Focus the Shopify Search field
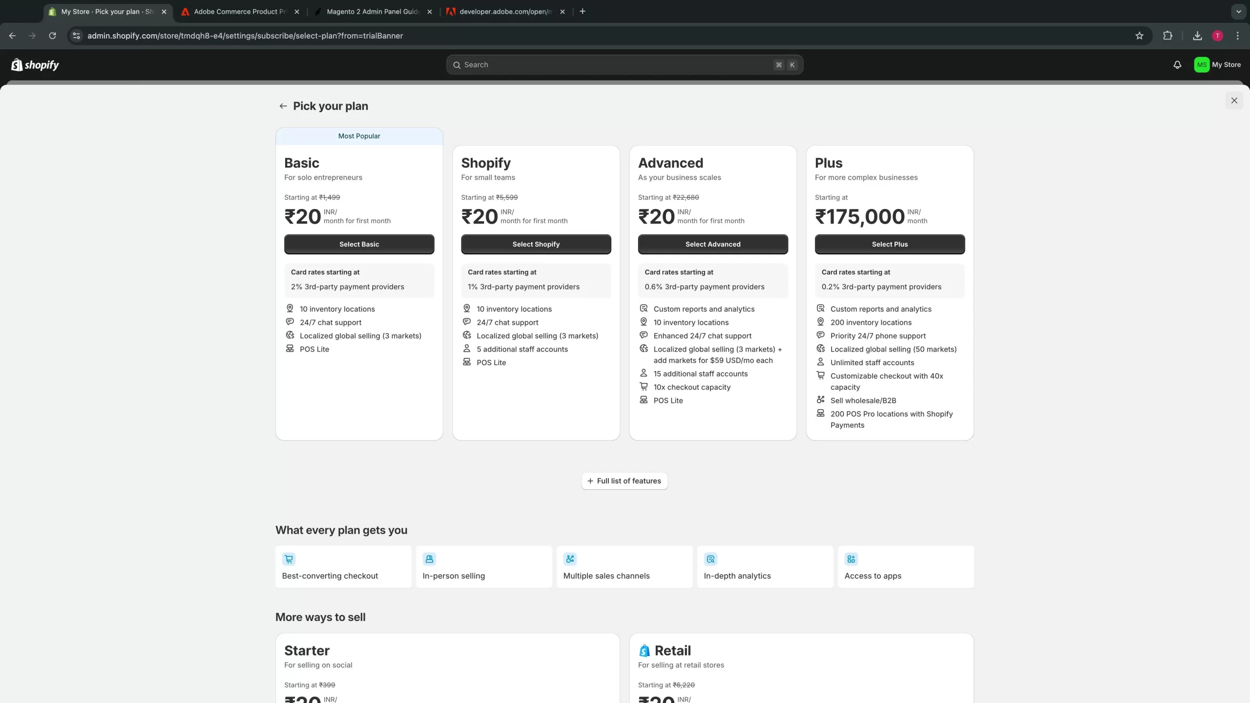1250x703 pixels. click(x=625, y=65)
